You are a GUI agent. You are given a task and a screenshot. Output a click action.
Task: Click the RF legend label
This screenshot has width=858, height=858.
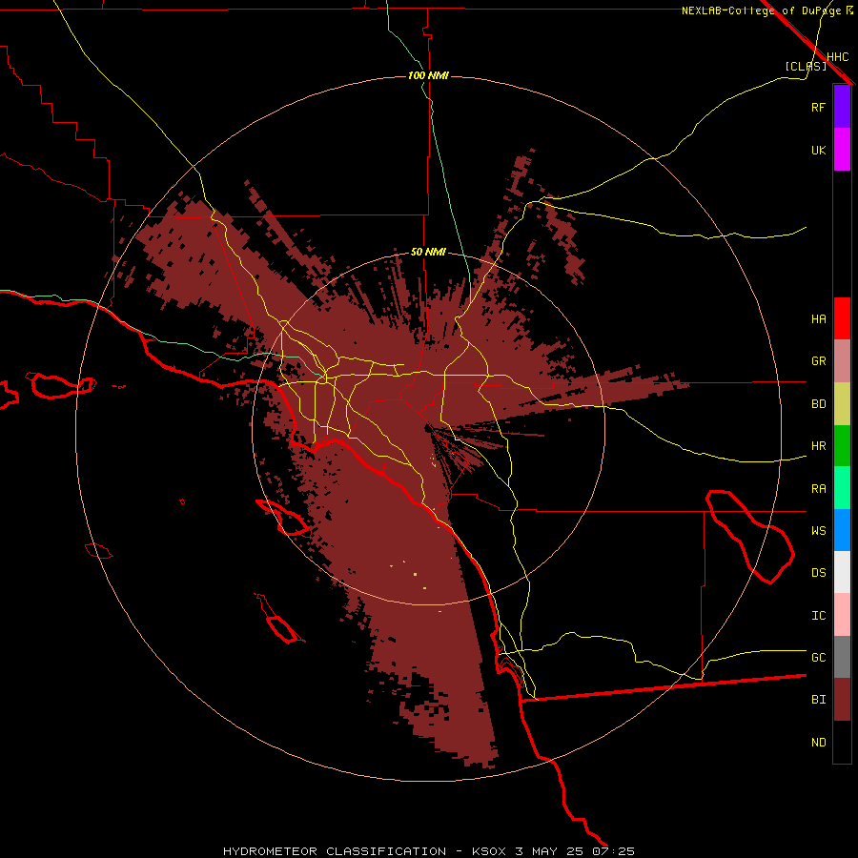point(818,107)
